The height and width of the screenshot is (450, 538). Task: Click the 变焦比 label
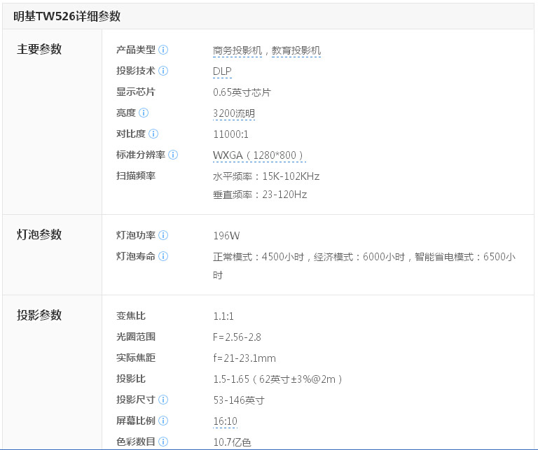tap(131, 316)
